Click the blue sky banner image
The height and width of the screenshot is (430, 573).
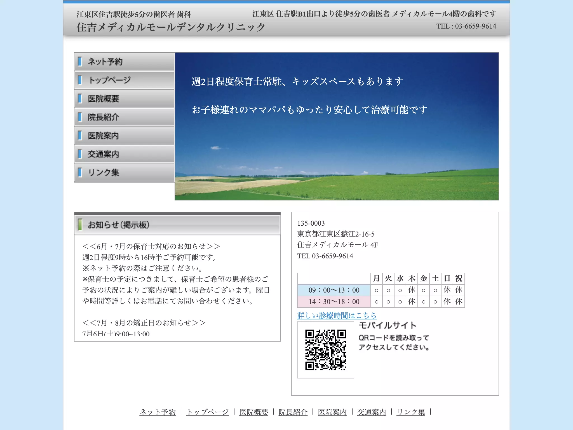(x=337, y=126)
